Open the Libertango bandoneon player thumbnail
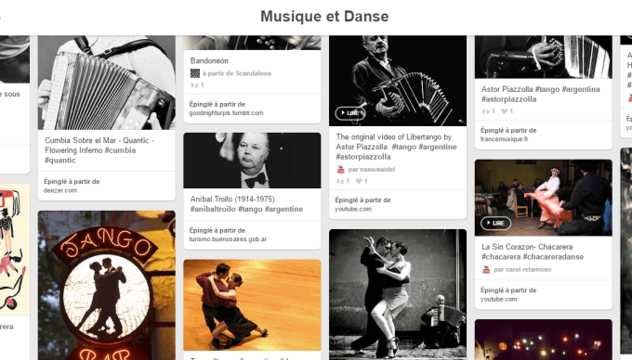Image resolution: width=632 pixels, height=360 pixels. 398,81
